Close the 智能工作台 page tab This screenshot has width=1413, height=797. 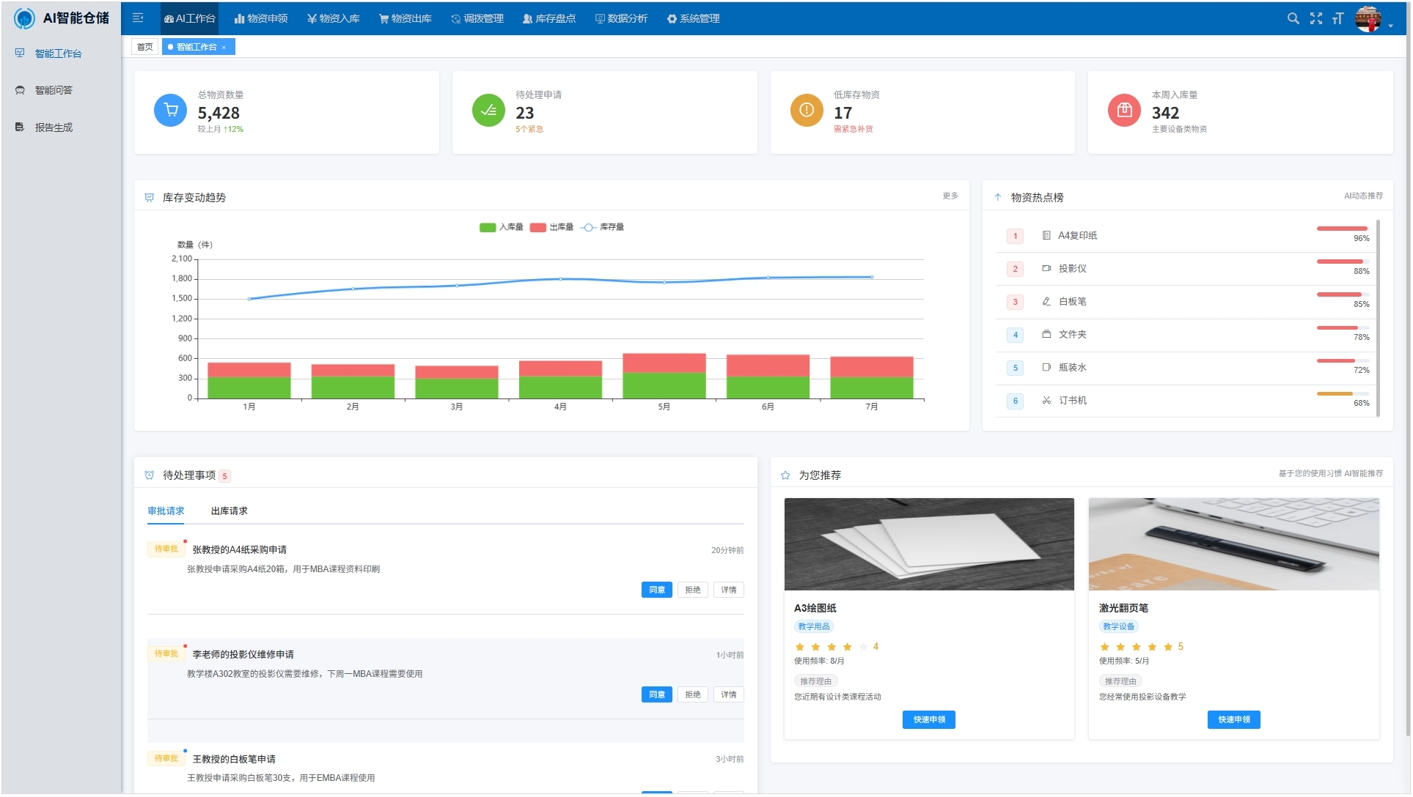224,48
